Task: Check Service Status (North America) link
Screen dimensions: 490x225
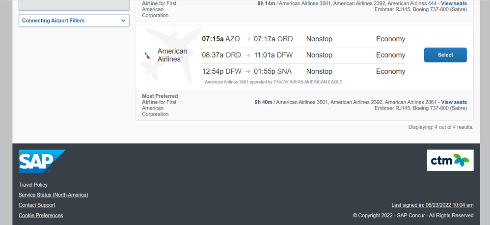Action: coord(53,195)
